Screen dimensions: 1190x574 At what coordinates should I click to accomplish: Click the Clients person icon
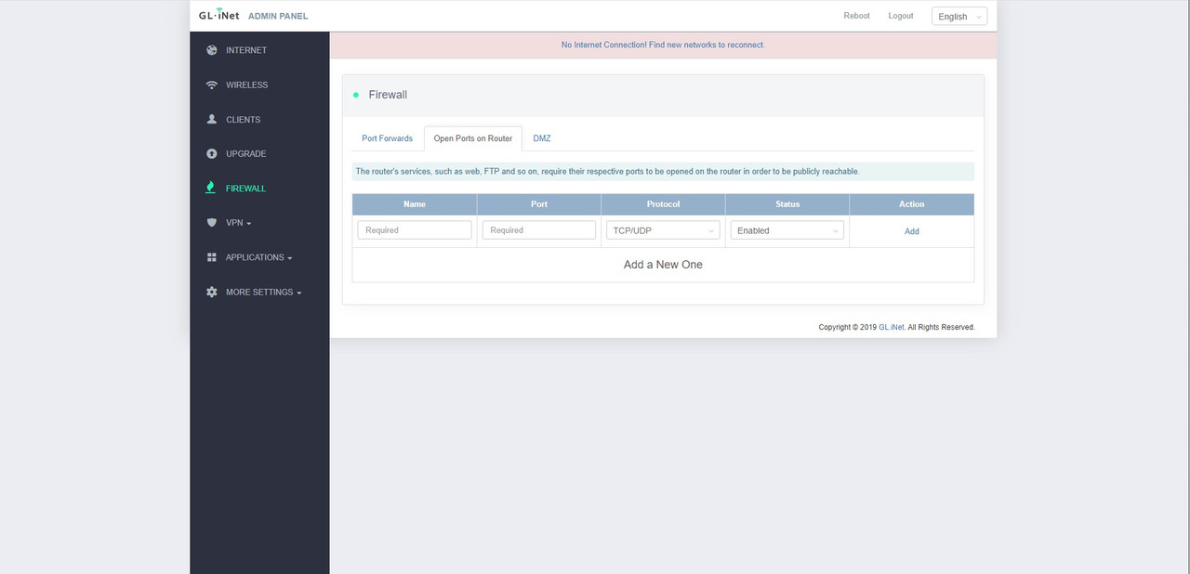[x=212, y=119]
